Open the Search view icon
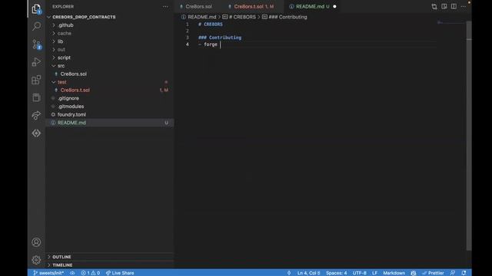This screenshot has height=276, width=492. click(36, 26)
